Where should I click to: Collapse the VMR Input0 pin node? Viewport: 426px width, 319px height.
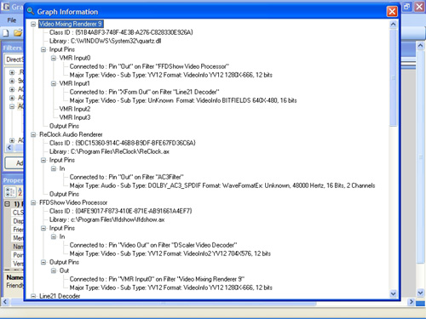pos(54,58)
